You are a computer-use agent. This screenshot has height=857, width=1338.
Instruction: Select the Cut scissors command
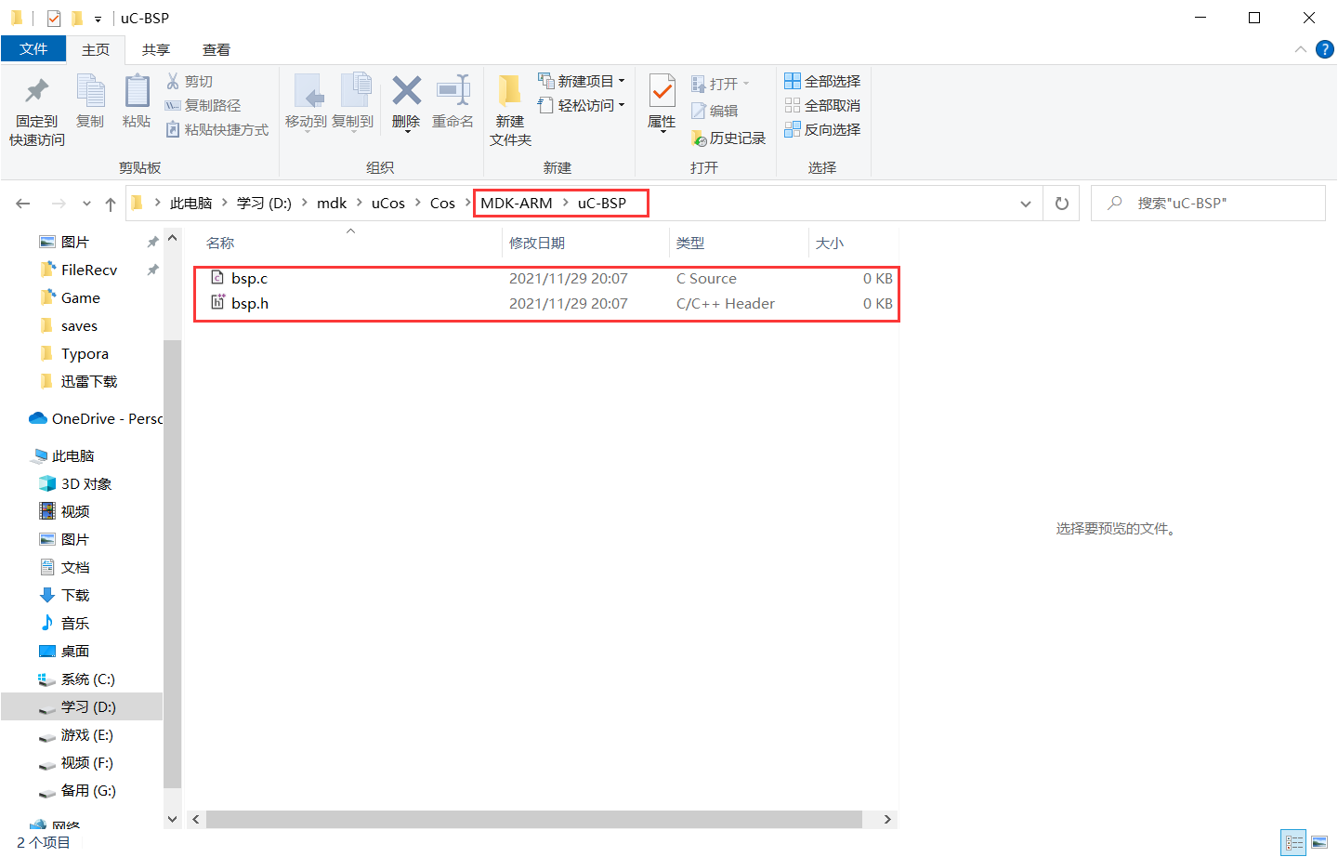(x=190, y=82)
